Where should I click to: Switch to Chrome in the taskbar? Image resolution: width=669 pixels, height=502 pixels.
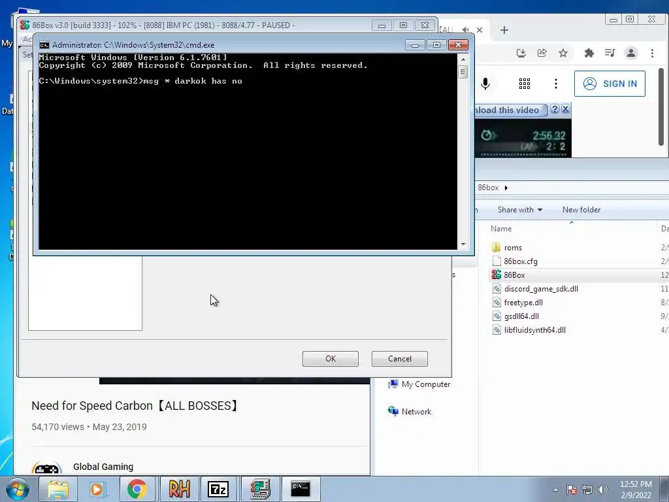pos(137,489)
